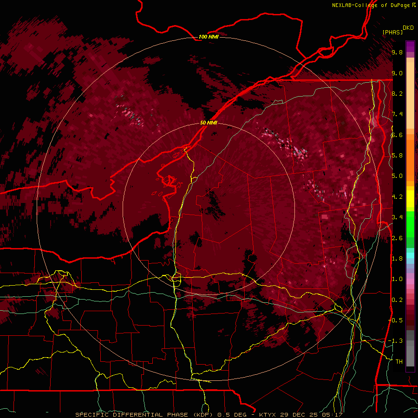Select the cyan band of the color bar
The image size is (418, 418).
point(410,255)
